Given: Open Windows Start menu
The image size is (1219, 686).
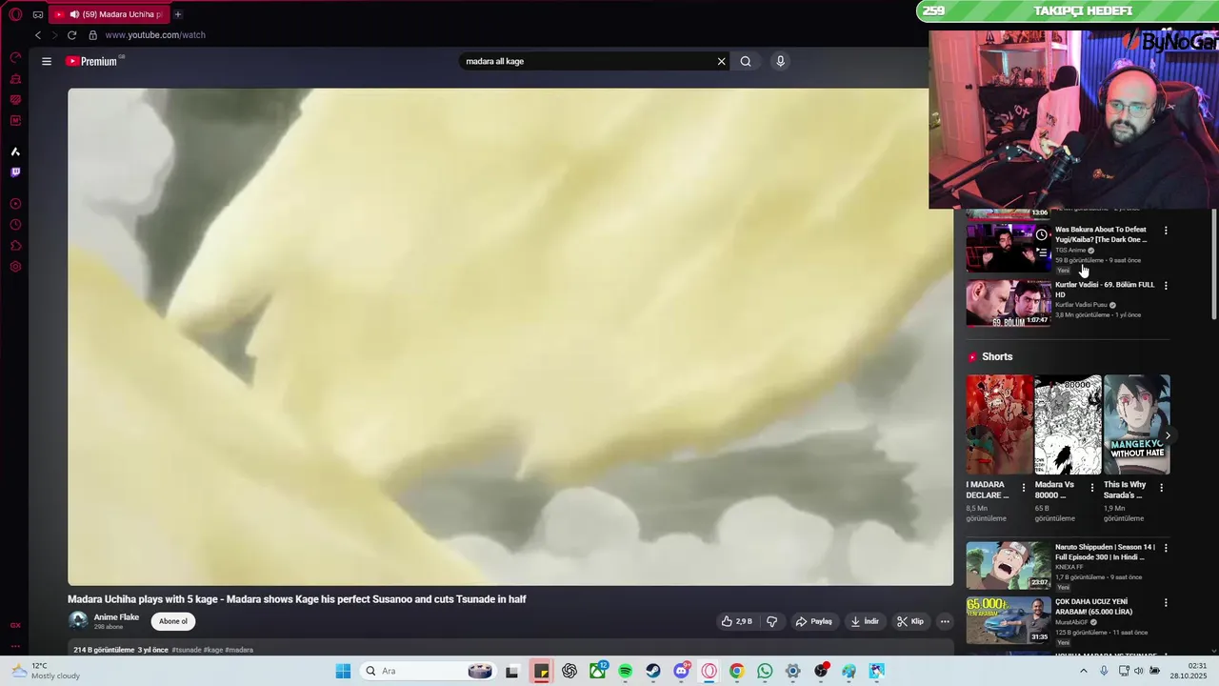Looking at the screenshot, I should click(343, 671).
